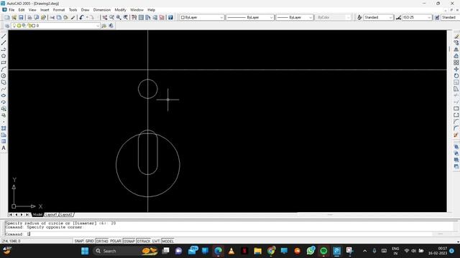Click the Fillet tool
This screenshot has height=258, width=460.
[456, 128]
